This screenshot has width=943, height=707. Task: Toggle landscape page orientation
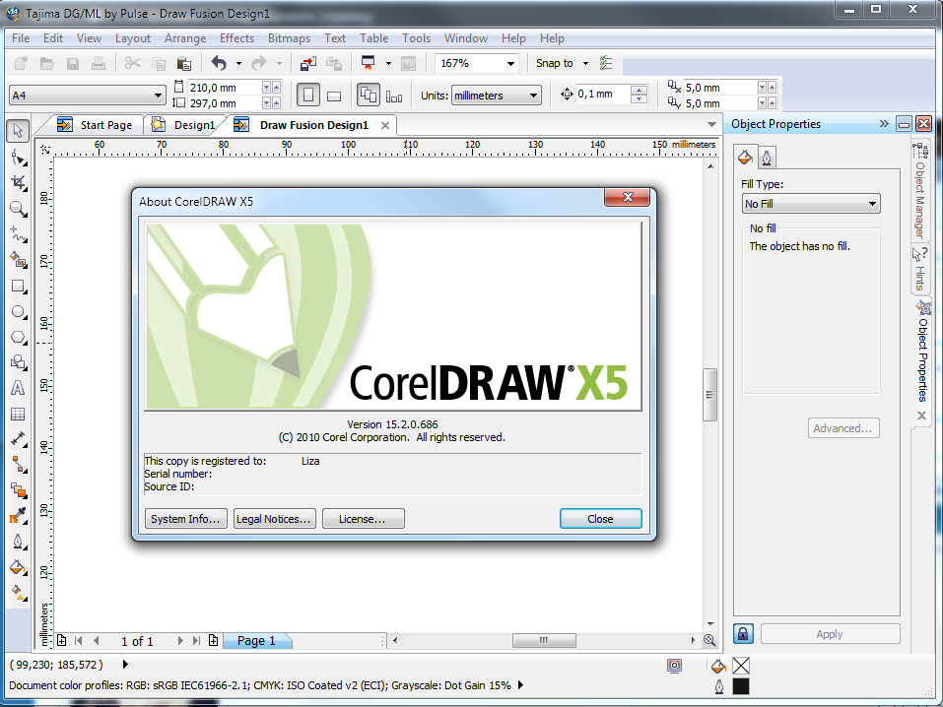334,95
